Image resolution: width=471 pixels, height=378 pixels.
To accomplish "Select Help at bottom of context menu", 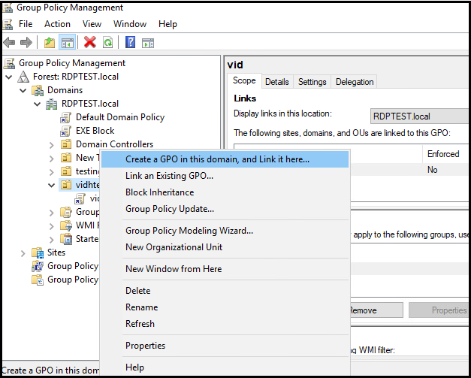I will tap(225, 367).
